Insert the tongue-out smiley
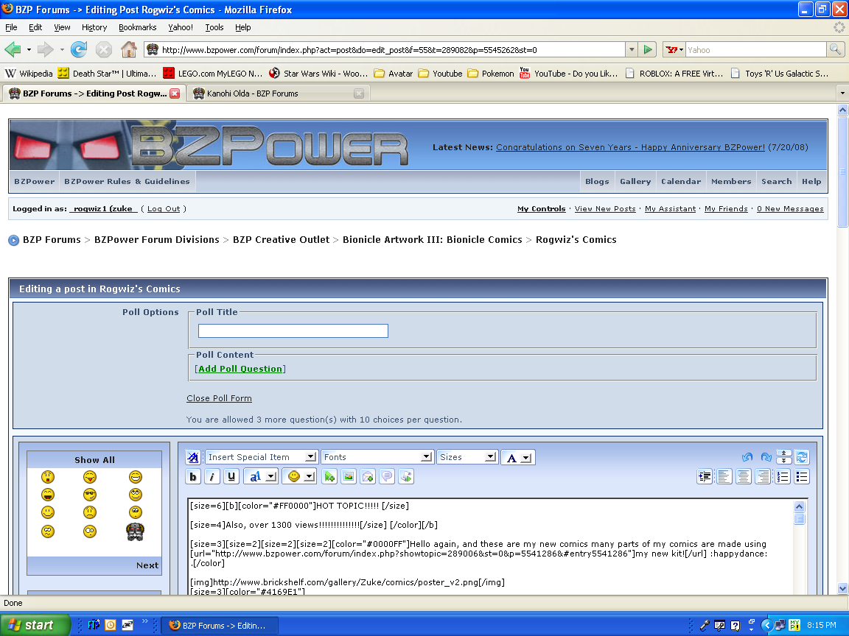The width and height of the screenshot is (849, 636). click(90, 476)
